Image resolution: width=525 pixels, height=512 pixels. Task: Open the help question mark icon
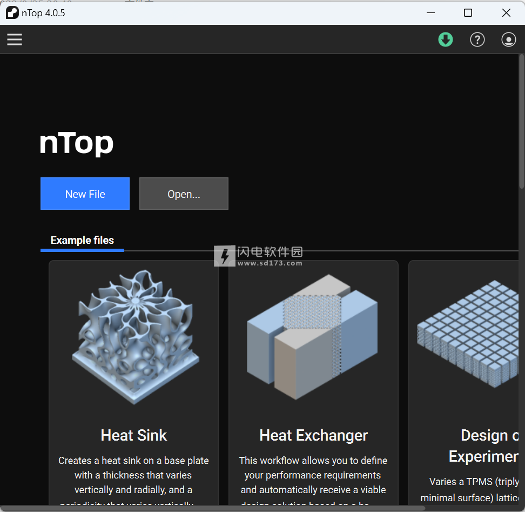click(477, 39)
